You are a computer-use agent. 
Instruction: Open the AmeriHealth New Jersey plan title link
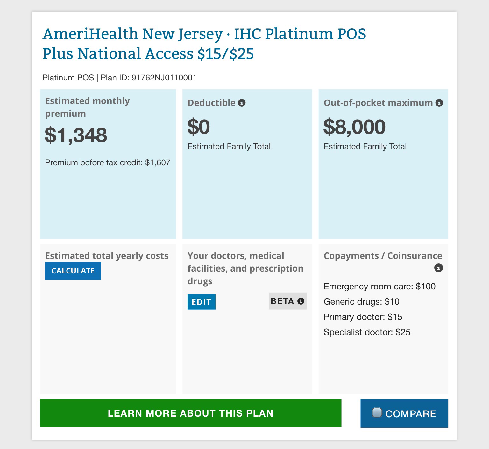204,44
